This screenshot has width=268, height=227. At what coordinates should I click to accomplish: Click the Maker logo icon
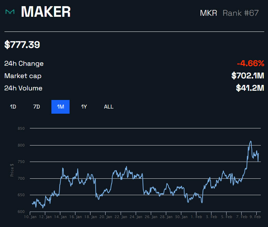coord(10,12)
